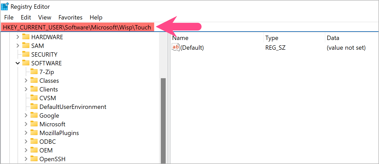Select the Google folder icon
Screen dimensions: 379x164
pyautogui.click(x=34, y=115)
